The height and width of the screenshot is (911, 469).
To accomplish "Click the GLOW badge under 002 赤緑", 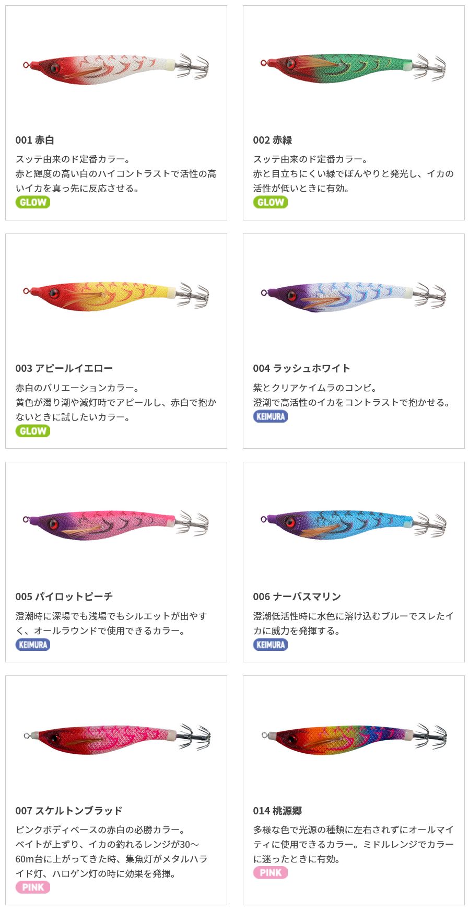I will 271,202.
